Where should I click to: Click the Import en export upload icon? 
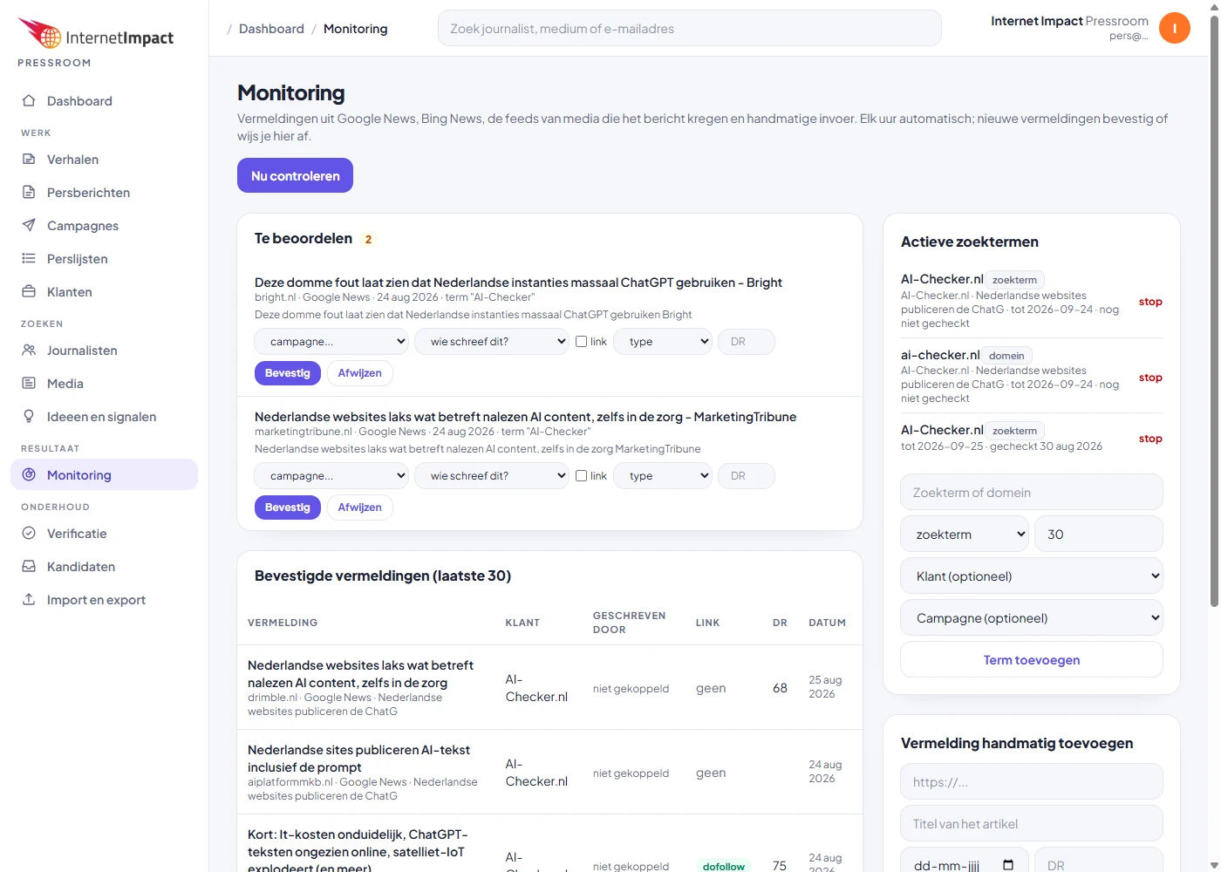coord(29,599)
